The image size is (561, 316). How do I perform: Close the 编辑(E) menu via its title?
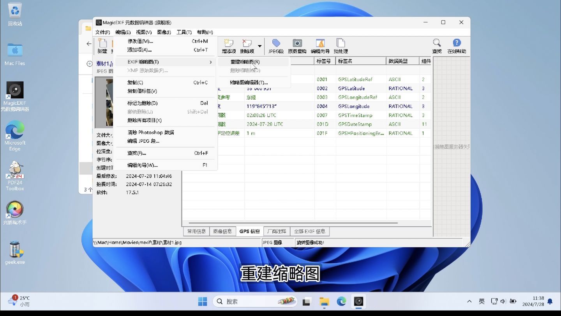point(123,32)
